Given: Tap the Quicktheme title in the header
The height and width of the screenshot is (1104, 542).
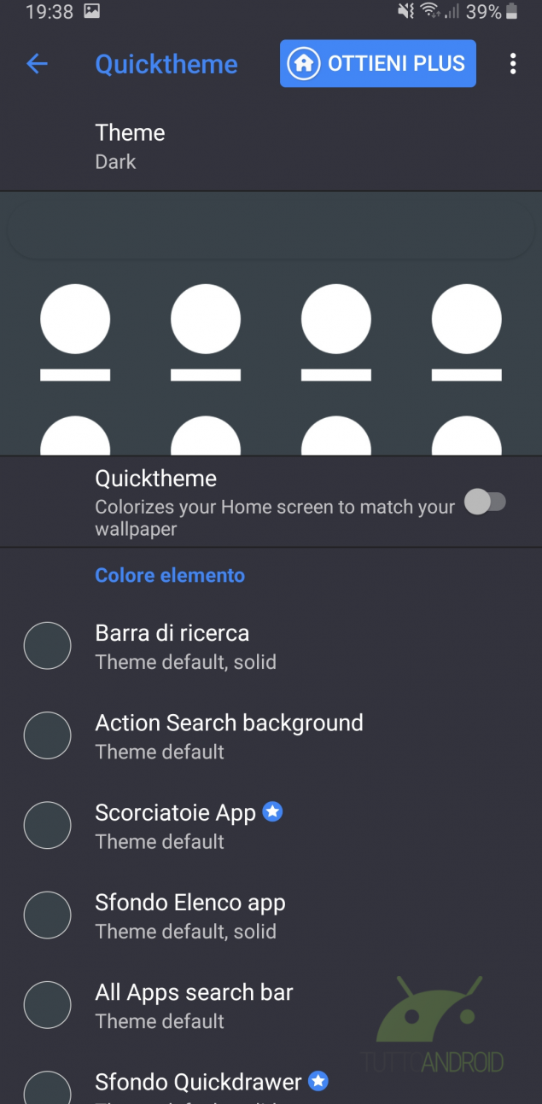Looking at the screenshot, I should pyautogui.click(x=166, y=64).
